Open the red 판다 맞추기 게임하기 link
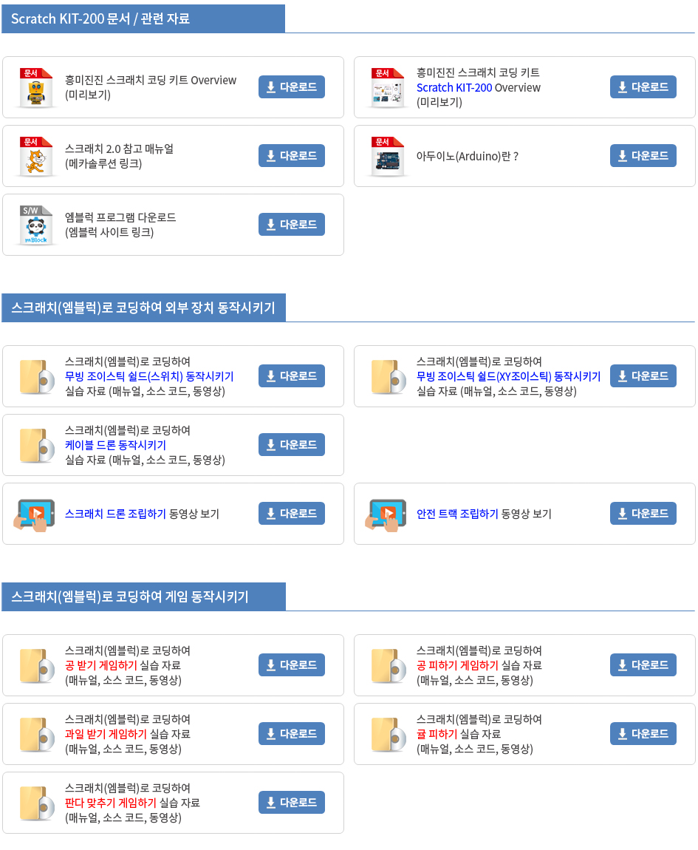This screenshot has height=850, width=698. [111, 803]
